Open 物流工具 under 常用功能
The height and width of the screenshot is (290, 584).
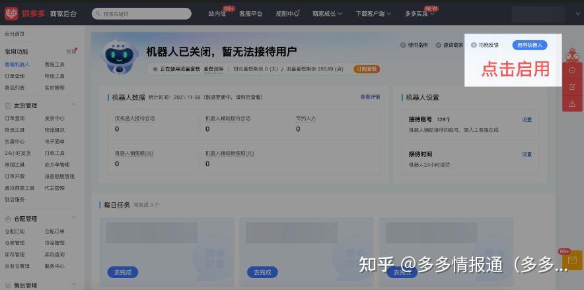(x=54, y=76)
